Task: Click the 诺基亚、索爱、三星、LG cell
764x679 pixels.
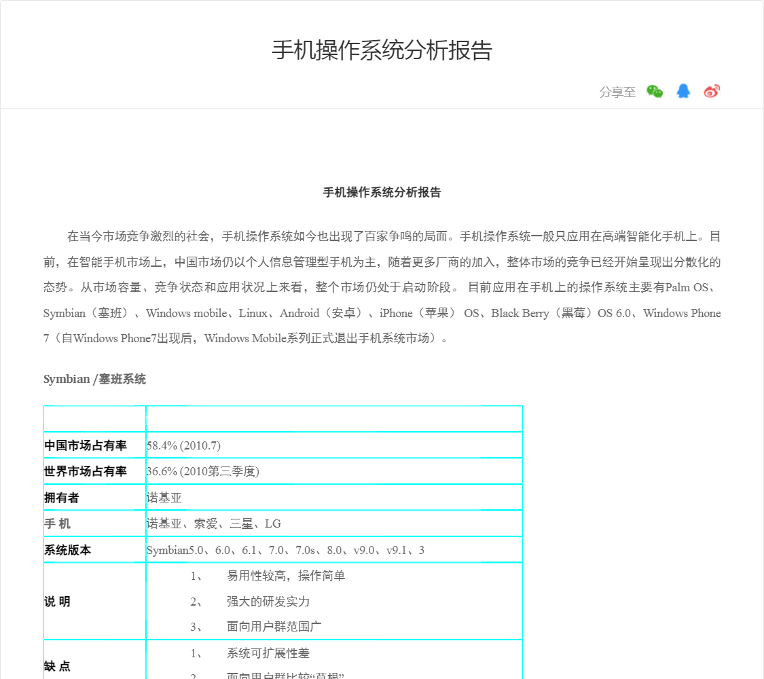Action: coord(334,524)
